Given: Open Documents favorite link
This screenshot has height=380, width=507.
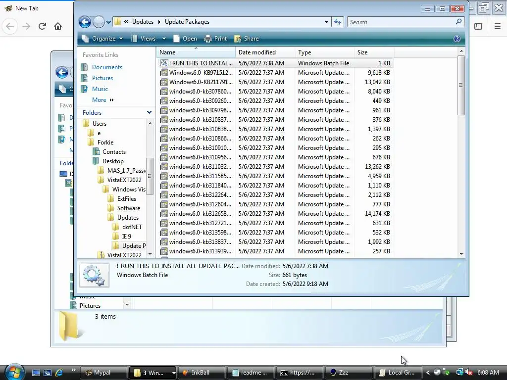Looking at the screenshot, I should (107, 67).
